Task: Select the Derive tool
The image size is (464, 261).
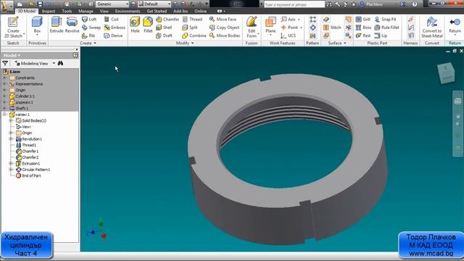Action: [113, 36]
